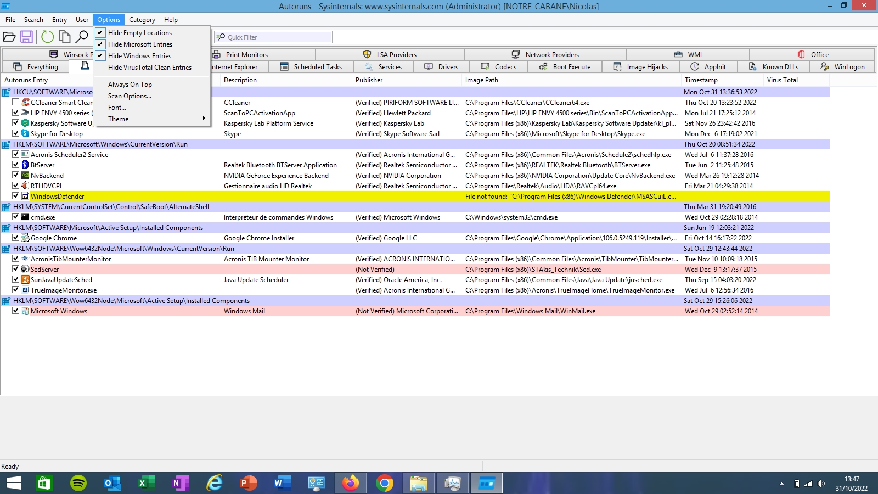Choose Scan Options... from the menu
This screenshot has width=878, height=494.
tap(130, 96)
